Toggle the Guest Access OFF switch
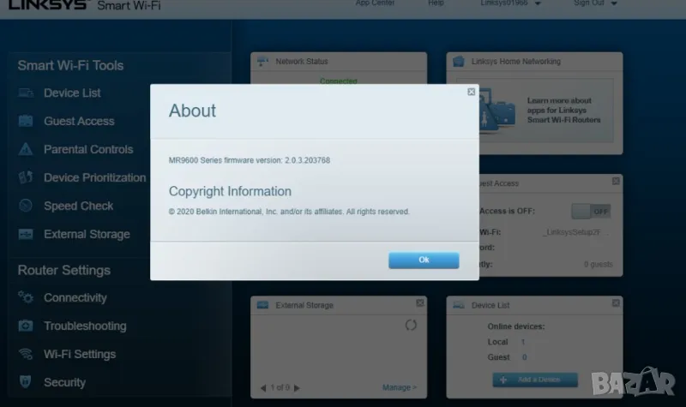The height and width of the screenshot is (407, 686). tap(591, 211)
